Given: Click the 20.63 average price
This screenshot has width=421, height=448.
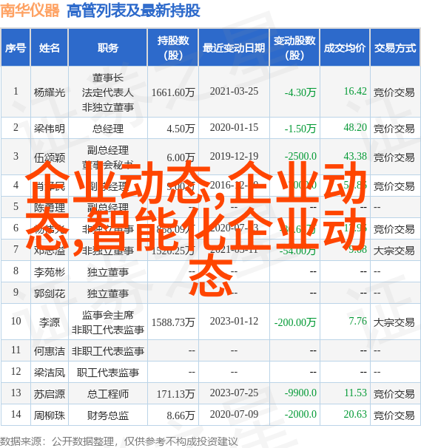Looking at the screenshot, I should coord(355,414).
